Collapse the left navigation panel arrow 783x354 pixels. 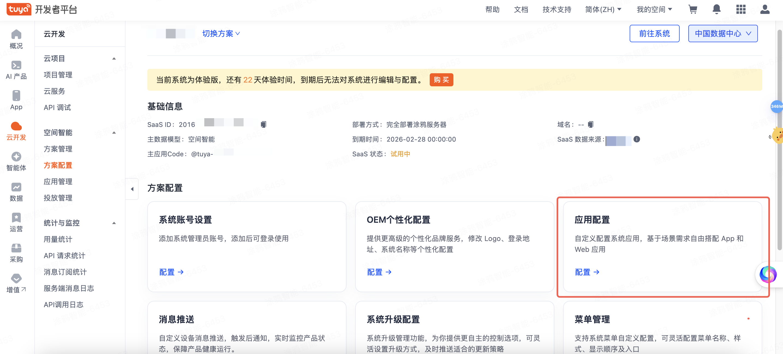click(132, 189)
